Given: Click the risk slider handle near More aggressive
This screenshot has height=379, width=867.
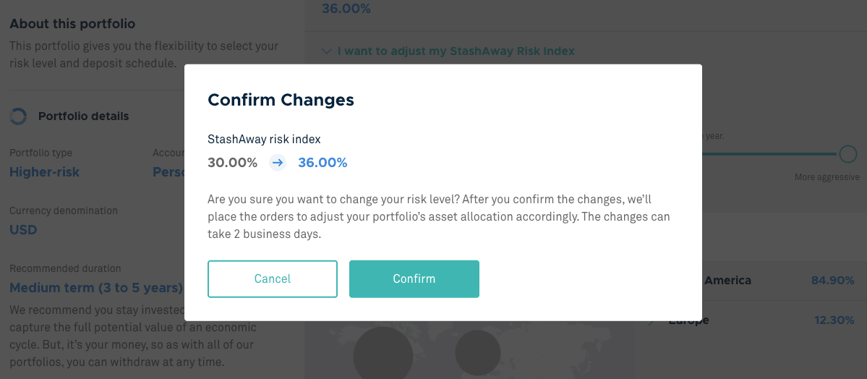Looking at the screenshot, I should point(847,154).
